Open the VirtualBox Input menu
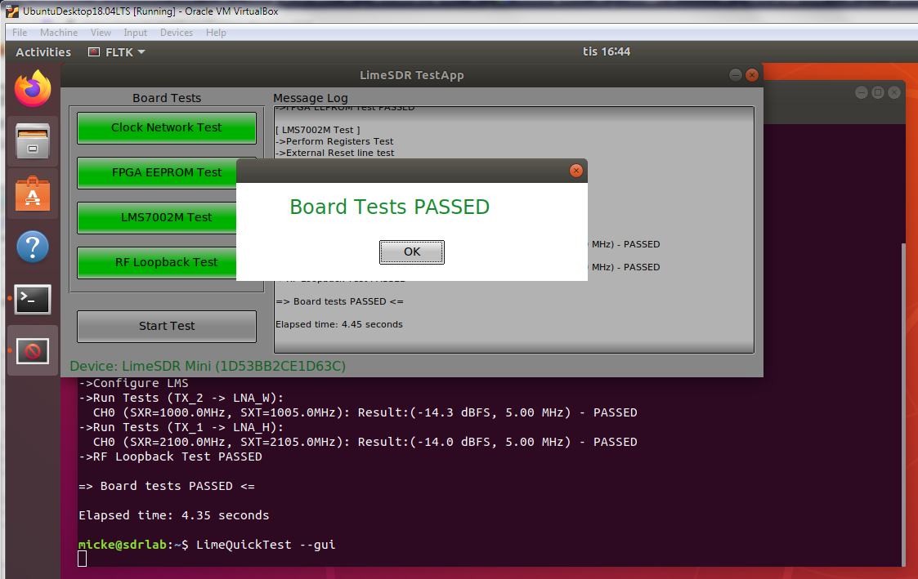The image size is (918, 579). [135, 32]
